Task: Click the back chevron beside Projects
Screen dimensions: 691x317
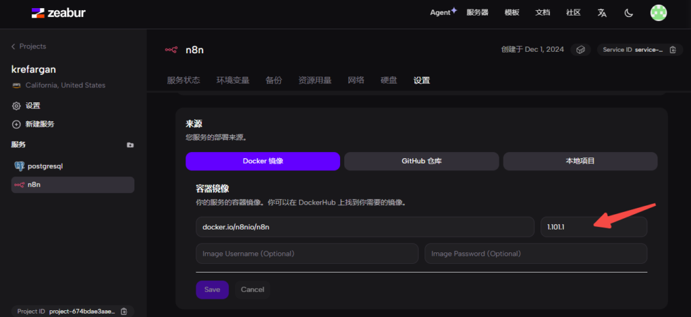Action: pyautogui.click(x=13, y=46)
